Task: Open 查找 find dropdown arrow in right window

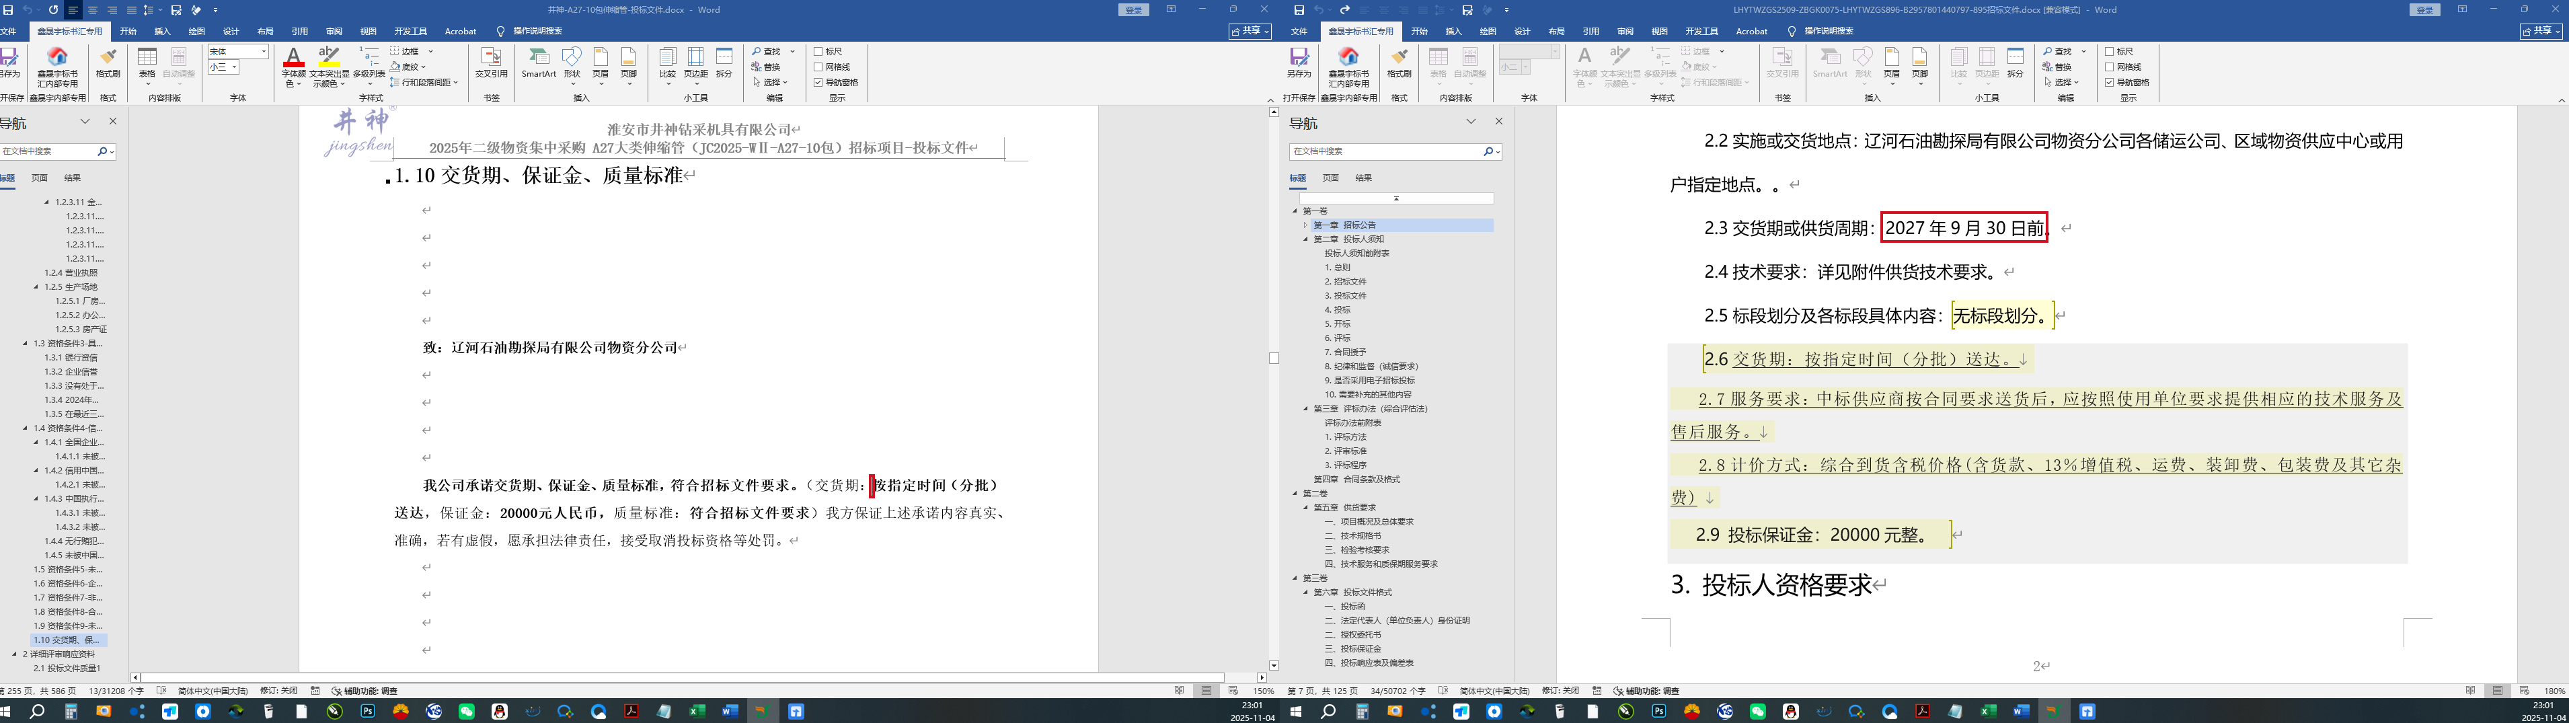Action: point(2083,51)
